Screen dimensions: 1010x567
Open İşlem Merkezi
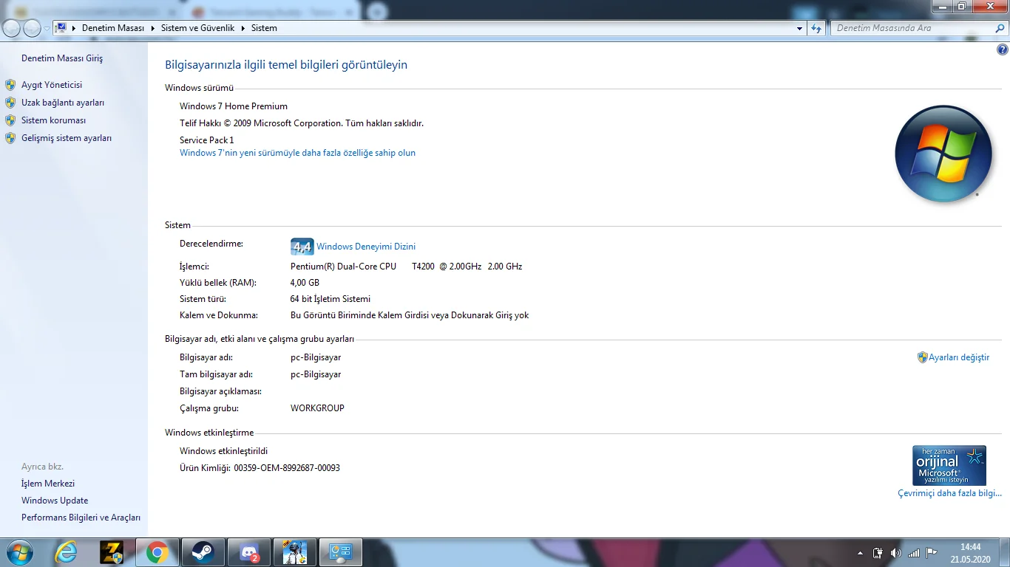pyautogui.click(x=48, y=484)
